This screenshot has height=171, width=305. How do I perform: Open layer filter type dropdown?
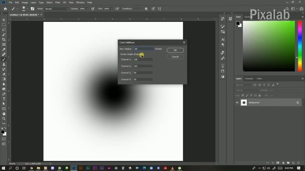point(244,85)
